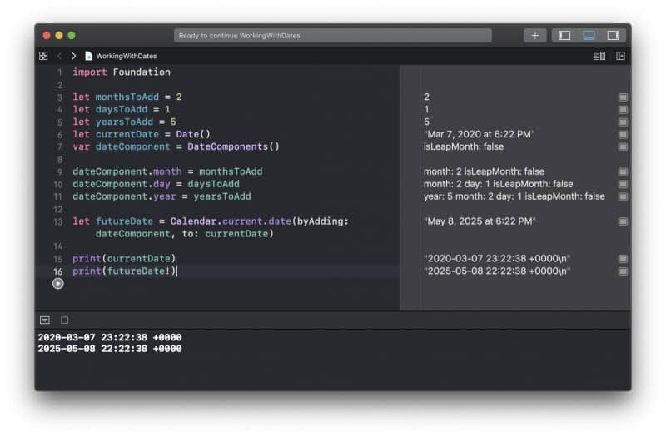Show result for month: 2 isLeapMonth row
Viewport: 666px width, 437px height.
click(x=623, y=171)
